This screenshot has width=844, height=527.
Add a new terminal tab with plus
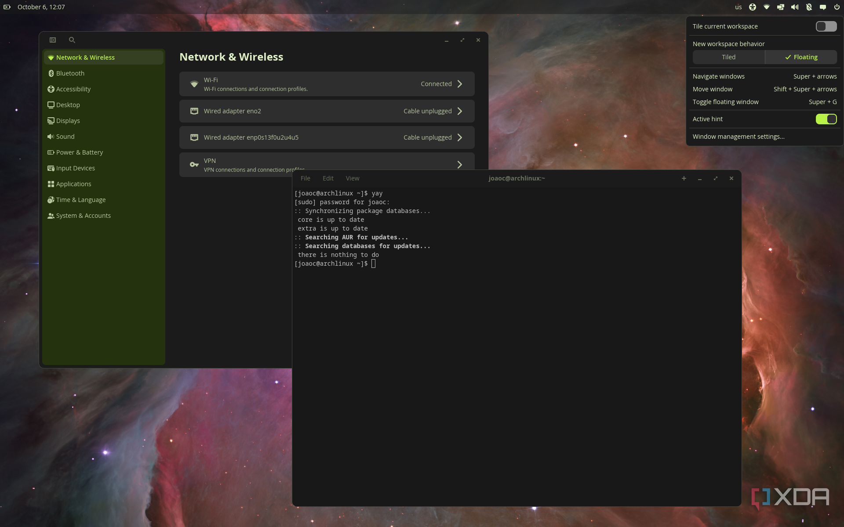coord(684,178)
